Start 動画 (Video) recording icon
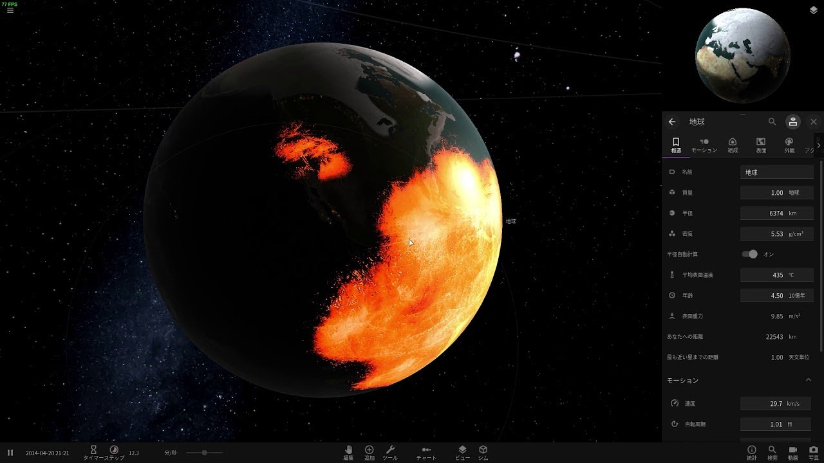Viewport: 824px width, 463px height. (793, 451)
